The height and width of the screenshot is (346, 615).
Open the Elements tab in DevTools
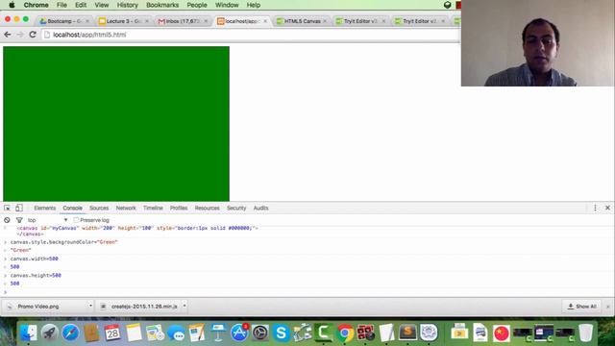pos(45,208)
